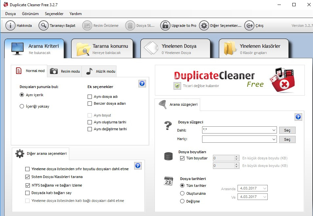Click the En büyük dosya boyutu number field
Screen dimensions: 313x216
[x=223, y=166]
